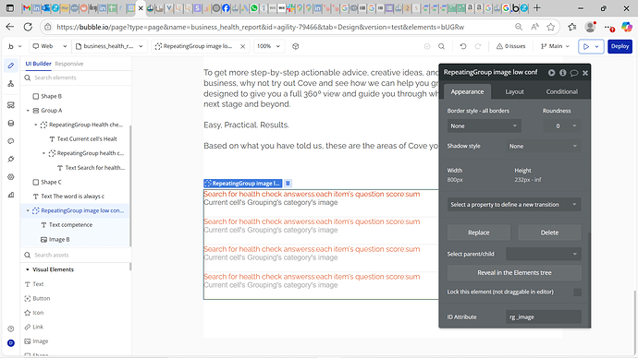Open the comment icon in property editor header
The image size is (638, 358).
point(574,73)
